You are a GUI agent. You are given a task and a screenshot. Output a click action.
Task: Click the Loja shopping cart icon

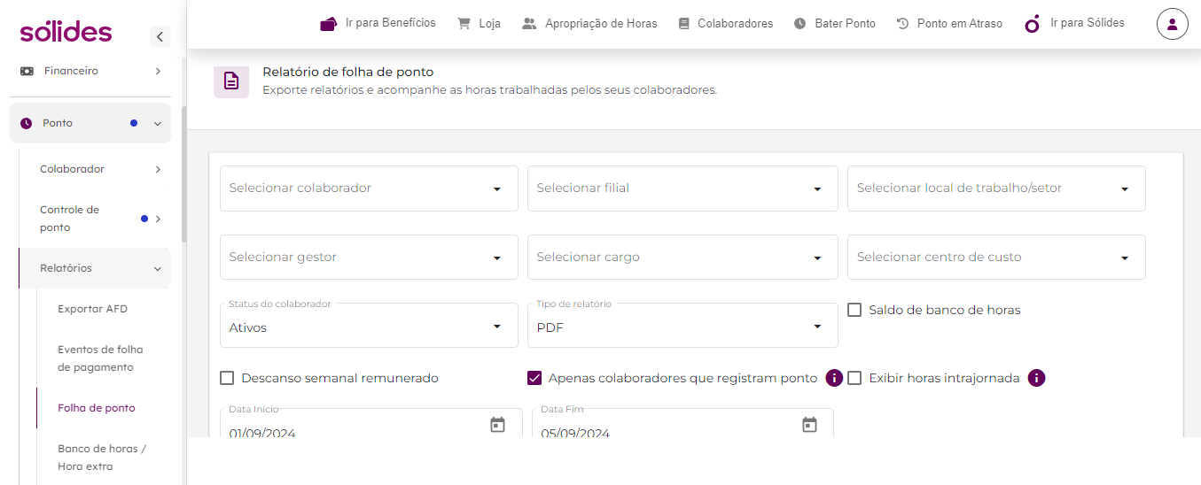point(464,24)
